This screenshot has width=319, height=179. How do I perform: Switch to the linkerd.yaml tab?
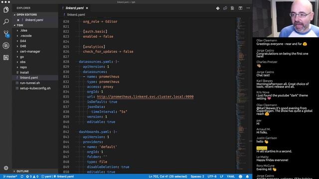click(x=75, y=8)
